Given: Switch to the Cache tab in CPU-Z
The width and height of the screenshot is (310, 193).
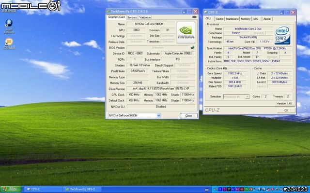Looking at the screenshot, I should click(219, 19).
